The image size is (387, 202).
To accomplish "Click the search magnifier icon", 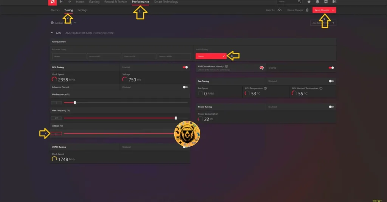I will pos(299,2).
